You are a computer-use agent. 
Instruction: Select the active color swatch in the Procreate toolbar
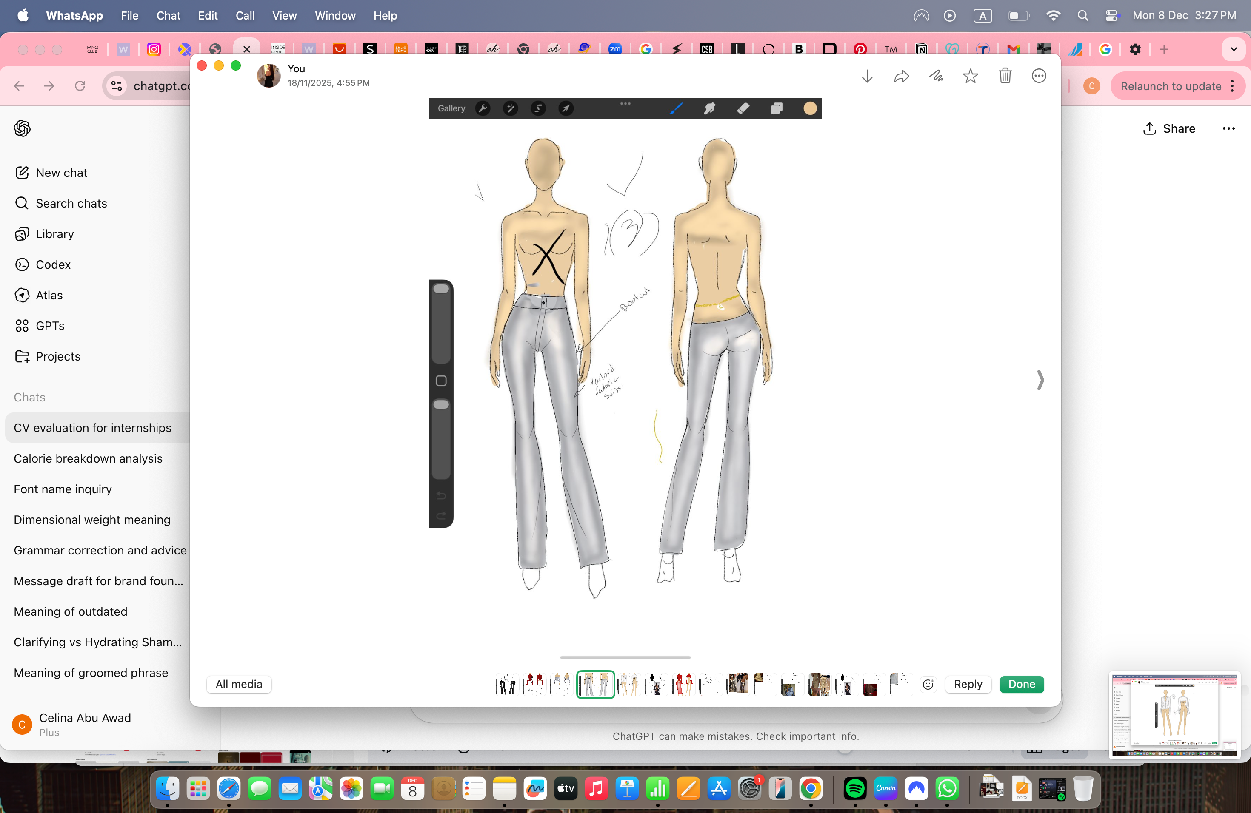tap(809, 108)
